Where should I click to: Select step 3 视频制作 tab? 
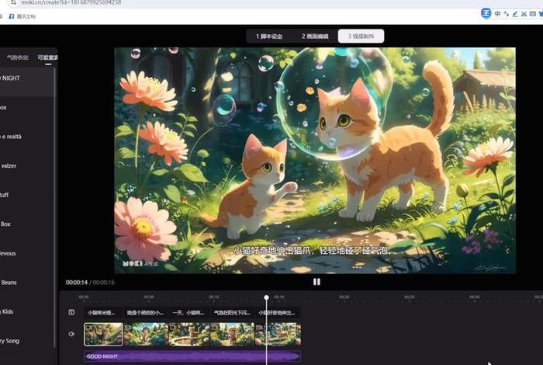pyautogui.click(x=361, y=36)
